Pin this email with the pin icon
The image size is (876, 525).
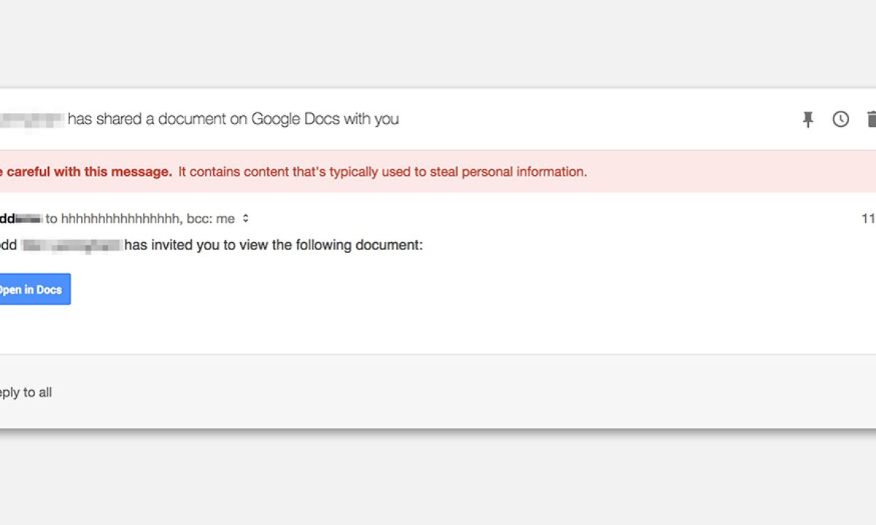pyautogui.click(x=807, y=120)
